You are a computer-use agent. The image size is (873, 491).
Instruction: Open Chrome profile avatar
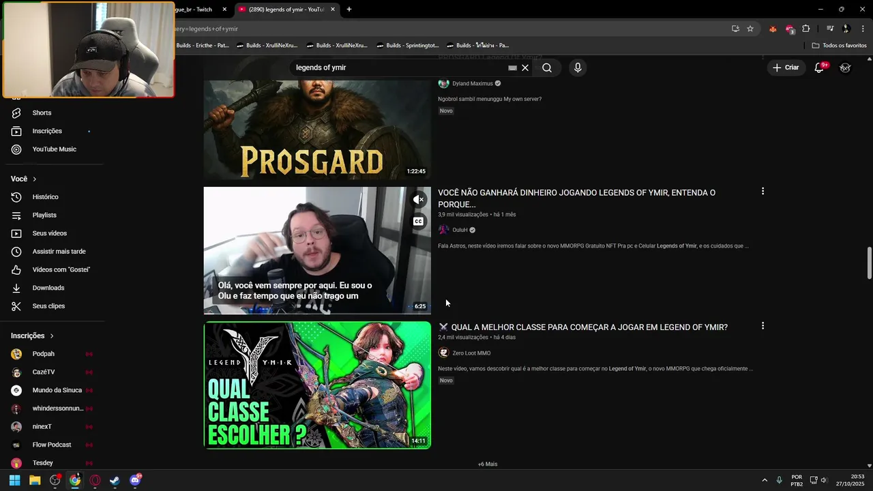pyautogui.click(x=846, y=29)
